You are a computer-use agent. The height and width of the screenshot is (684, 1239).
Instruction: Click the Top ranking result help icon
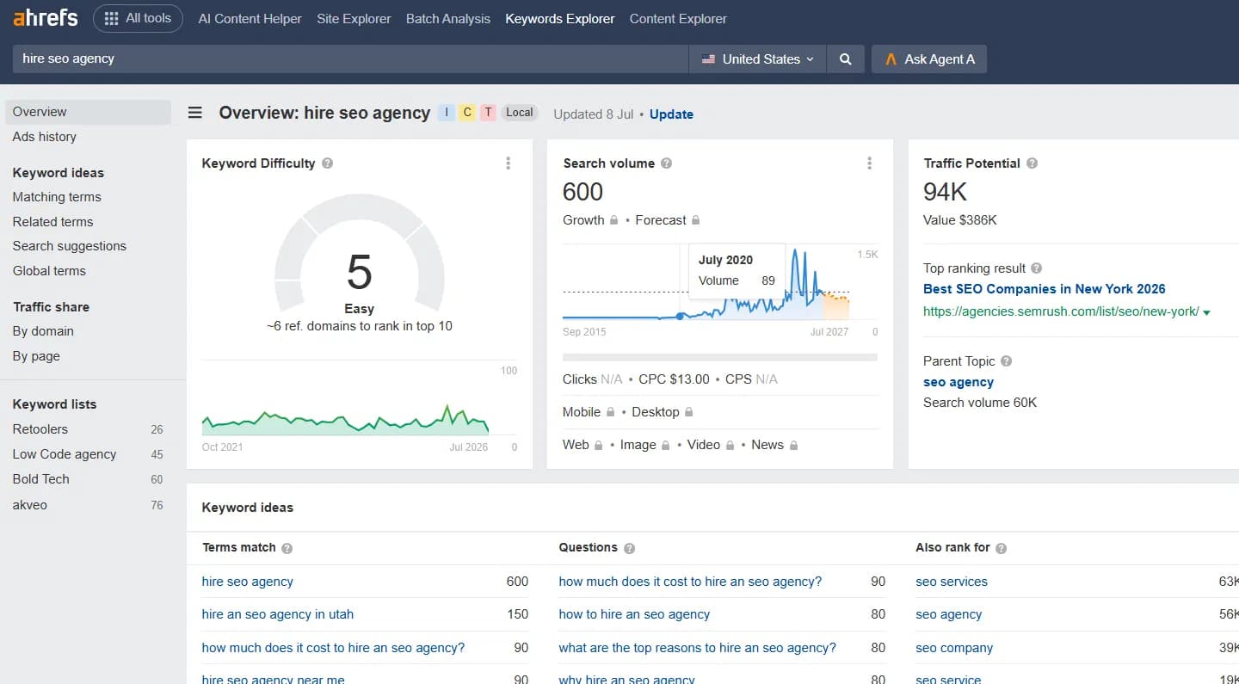click(x=1036, y=268)
